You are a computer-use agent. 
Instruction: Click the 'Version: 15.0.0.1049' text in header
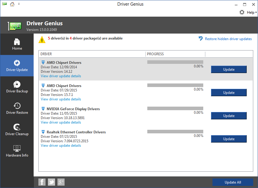(x=42, y=30)
